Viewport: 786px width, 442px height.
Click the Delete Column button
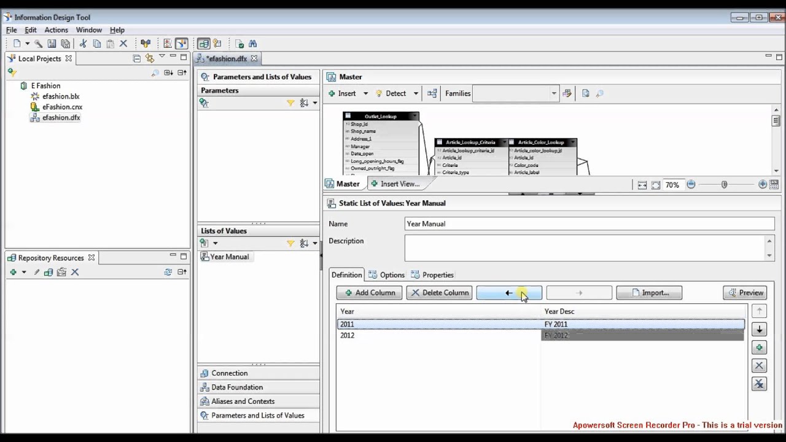point(440,293)
